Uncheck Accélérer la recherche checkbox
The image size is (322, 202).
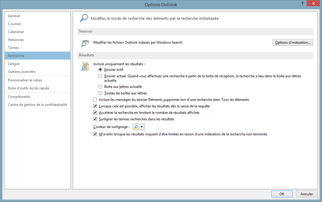(x=95, y=112)
